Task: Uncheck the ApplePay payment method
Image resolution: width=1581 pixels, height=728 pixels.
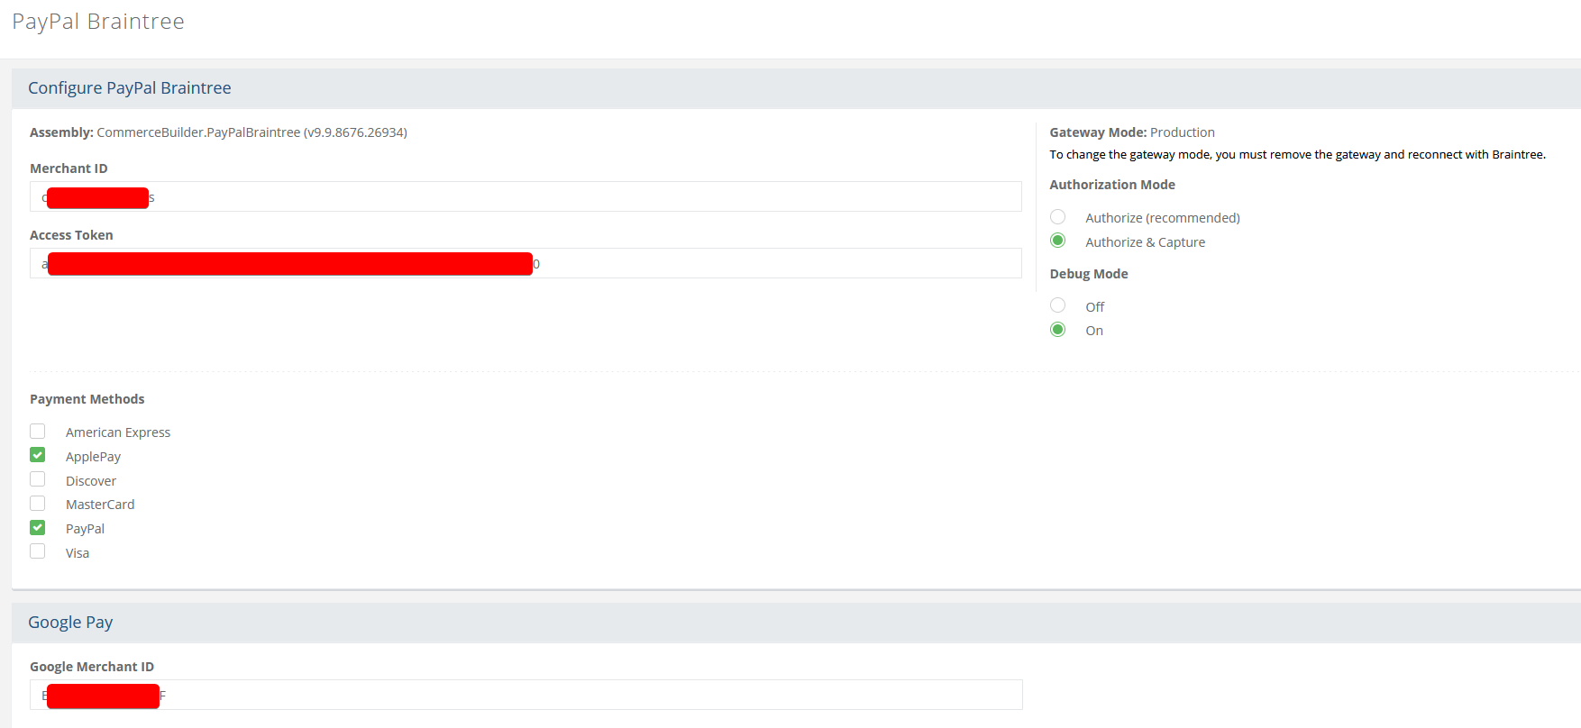Action: (x=38, y=455)
